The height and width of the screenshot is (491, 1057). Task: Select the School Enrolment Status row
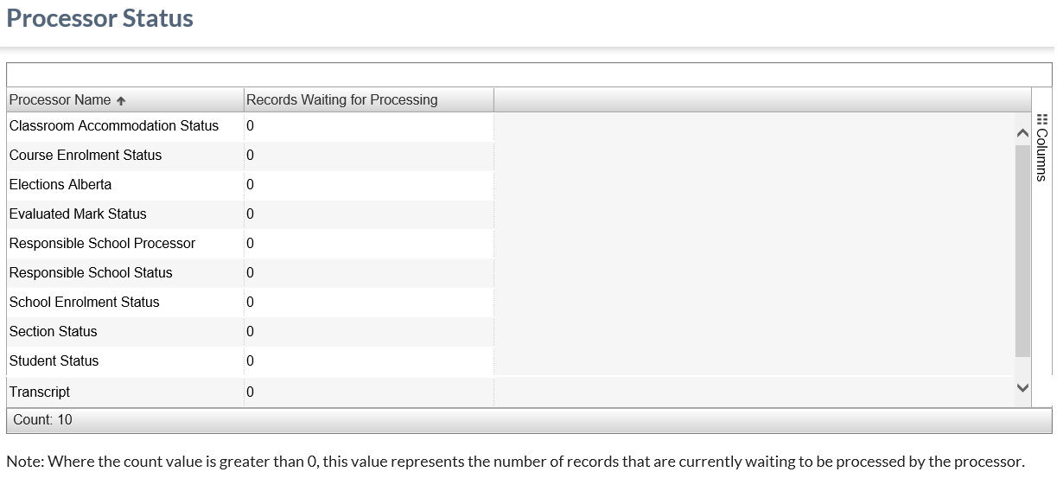pyautogui.click(x=84, y=303)
